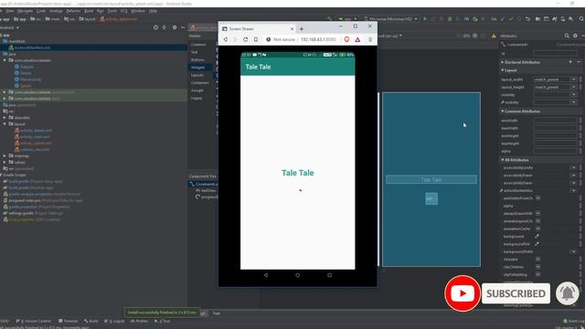The height and width of the screenshot is (329, 585).
Task: Open the device selector dropdown in toolbar
Action: (x=391, y=18)
